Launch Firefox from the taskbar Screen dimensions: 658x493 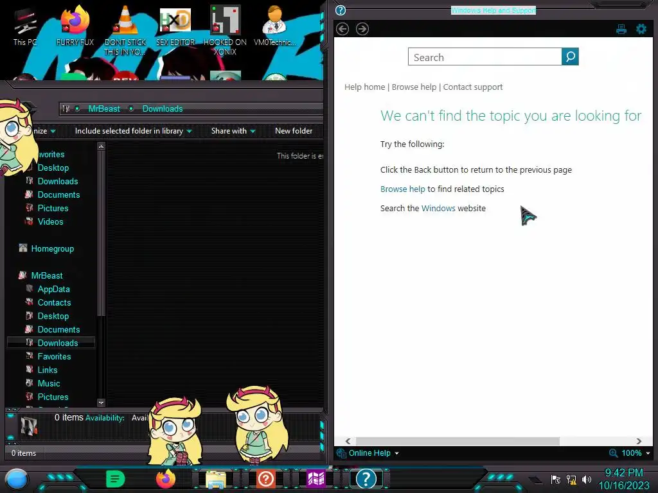[166, 479]
